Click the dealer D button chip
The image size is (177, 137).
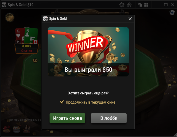pos(35,61)
